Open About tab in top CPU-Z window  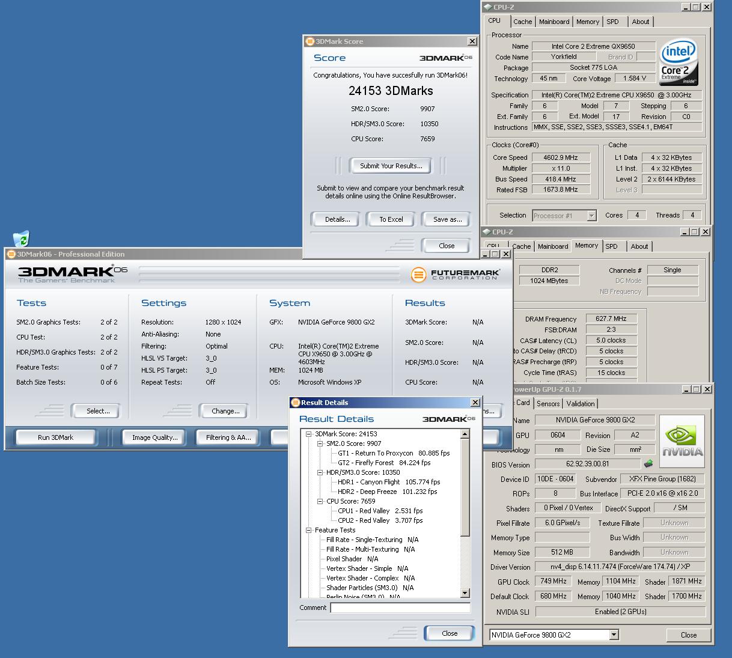(641, 22)
